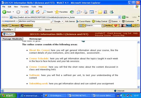This screenshot has height=98, width=141.
Task: Open the Favorites menu
Action: click(25, 7)
